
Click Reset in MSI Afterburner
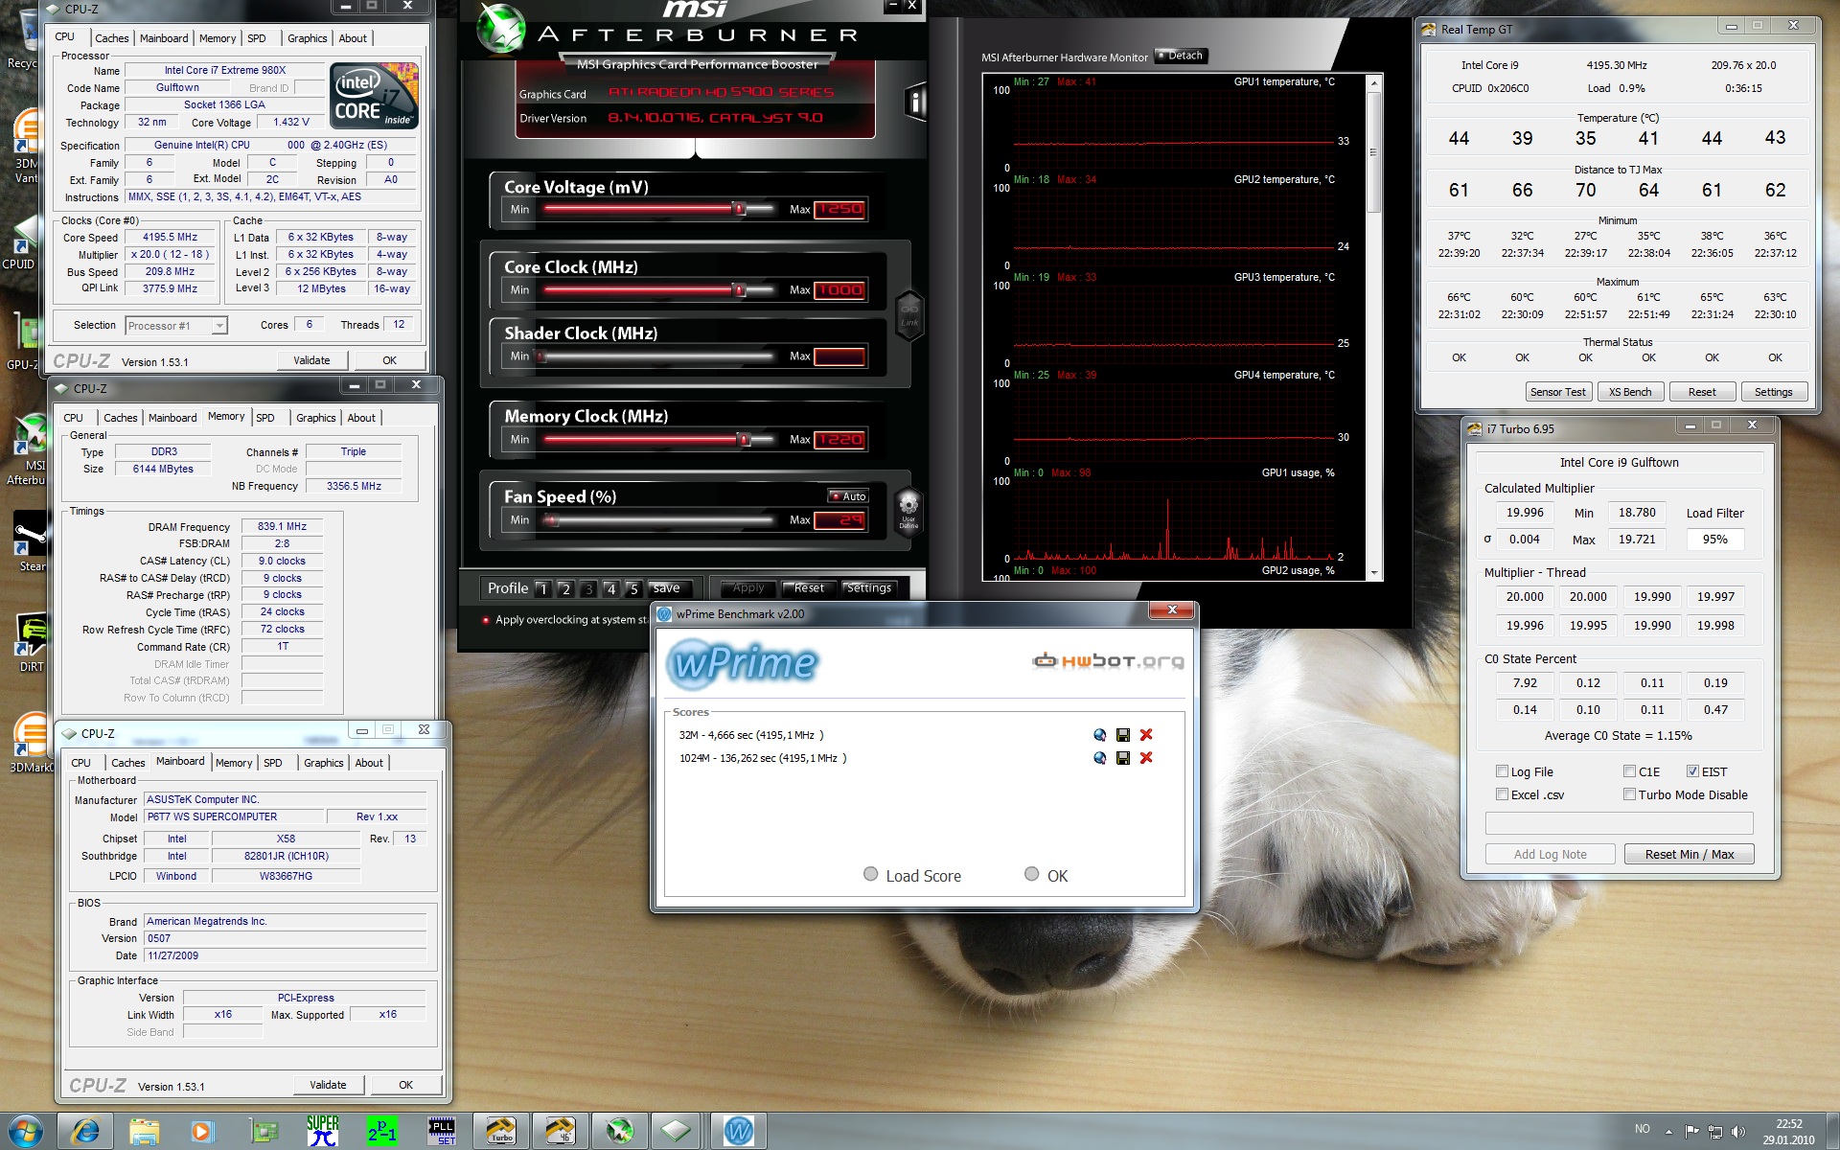tap(809, 588)
